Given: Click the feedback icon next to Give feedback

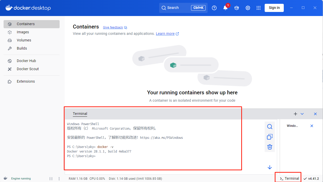Looking at the screenshot, I should tap(126, 27).
